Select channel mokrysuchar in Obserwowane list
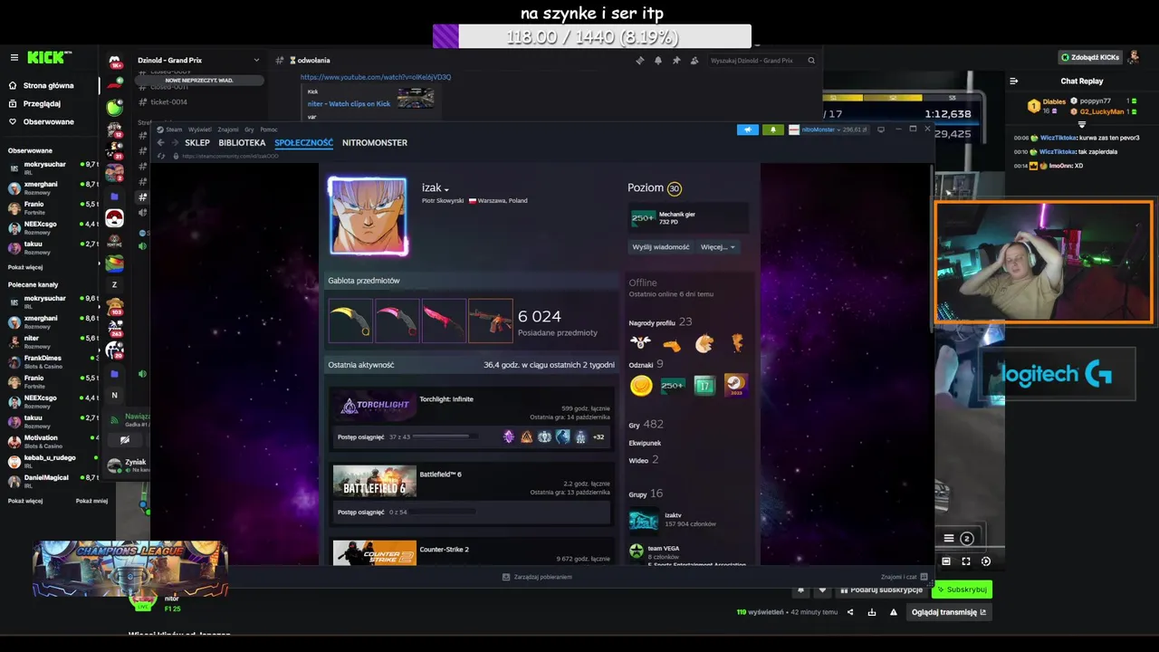This screenshot has width=1159, height=652. tap(53, 168)
